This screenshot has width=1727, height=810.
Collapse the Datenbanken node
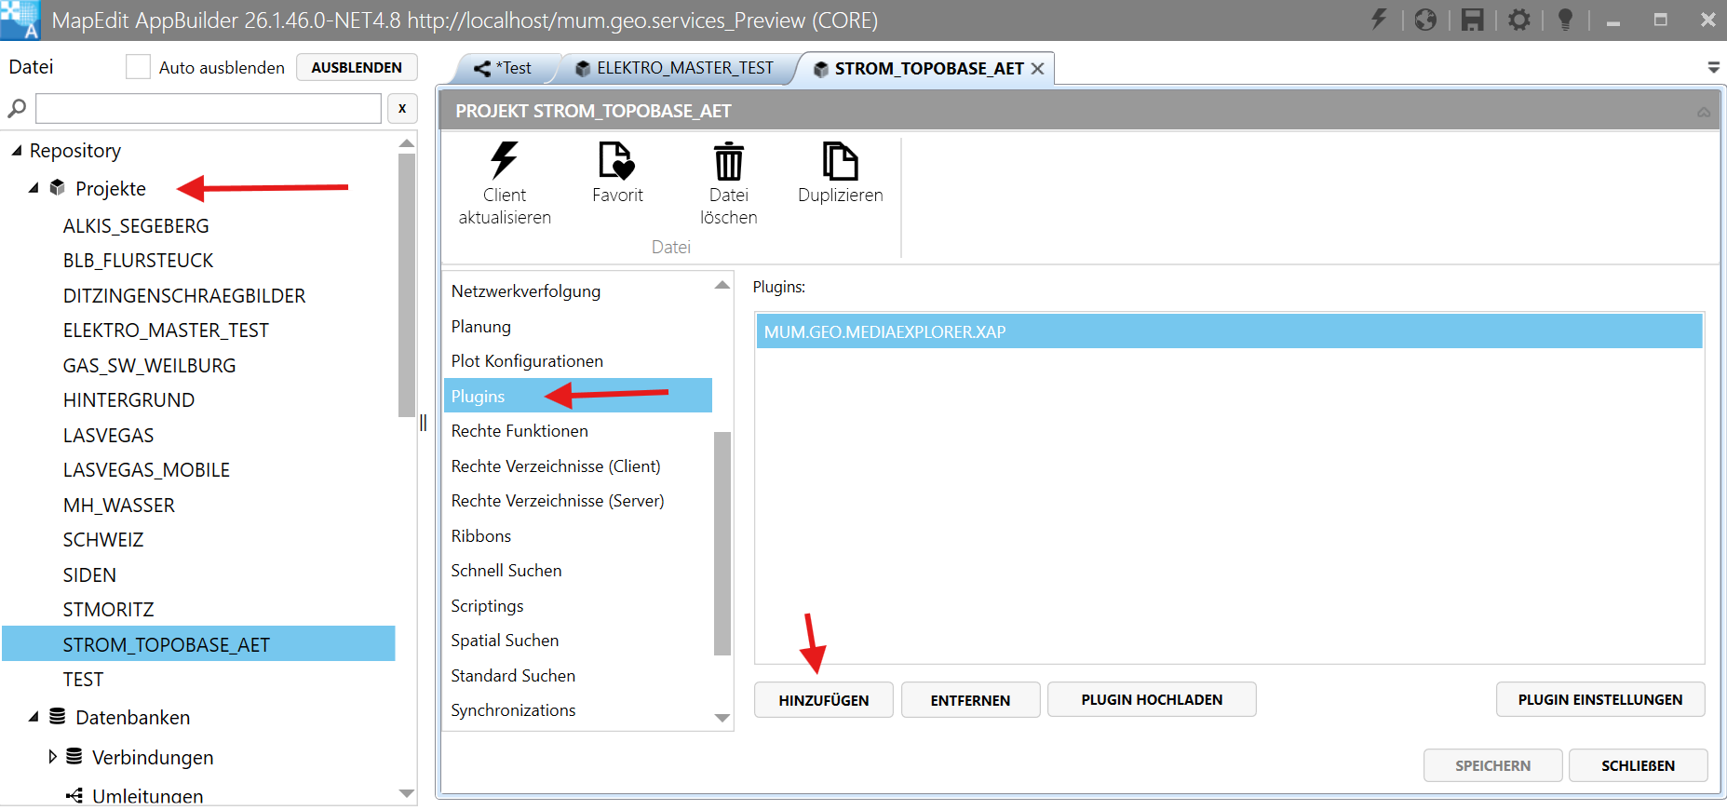34,717
